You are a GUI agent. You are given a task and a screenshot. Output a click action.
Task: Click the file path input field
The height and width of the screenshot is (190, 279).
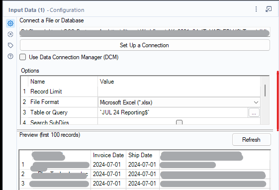(x=145, y=32)
